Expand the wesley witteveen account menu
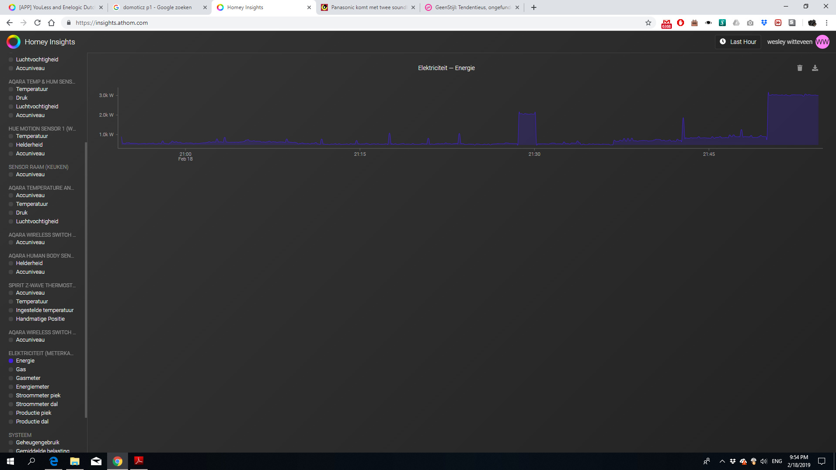The image size is (836, 470). [x=789, y=42]
